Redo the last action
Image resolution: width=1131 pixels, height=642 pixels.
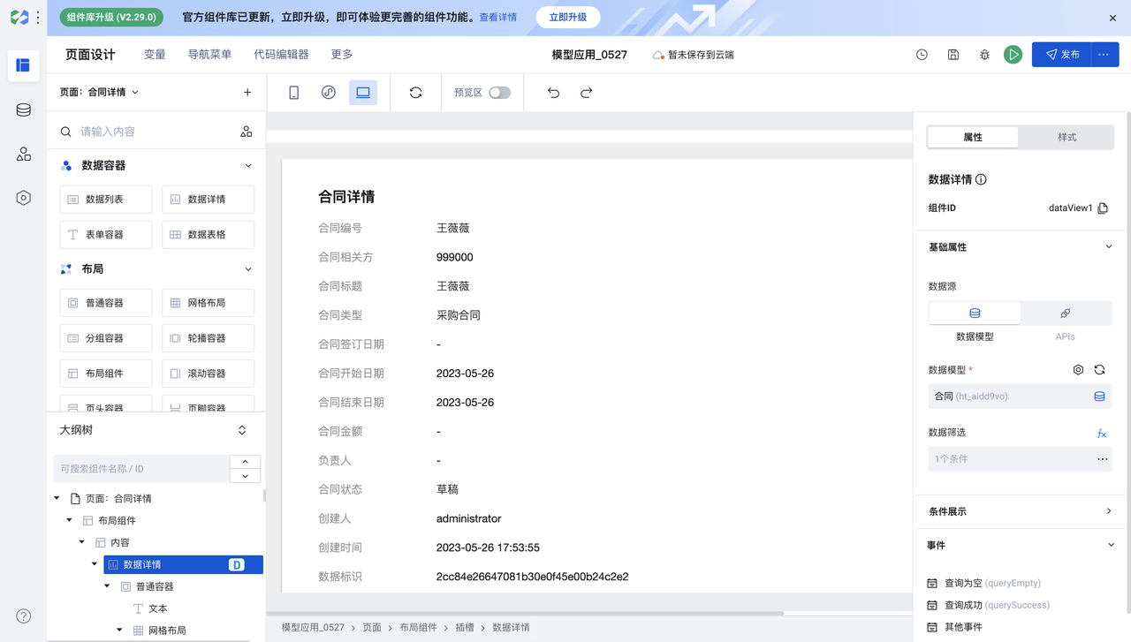tap(586, 93)
